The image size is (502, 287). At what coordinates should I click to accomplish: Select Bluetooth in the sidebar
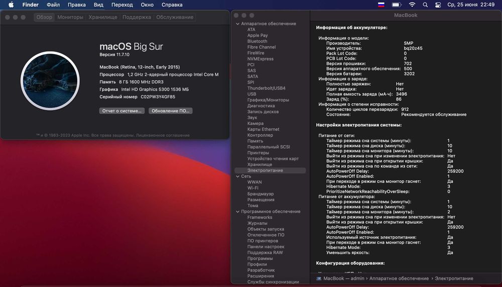(257, 41)
